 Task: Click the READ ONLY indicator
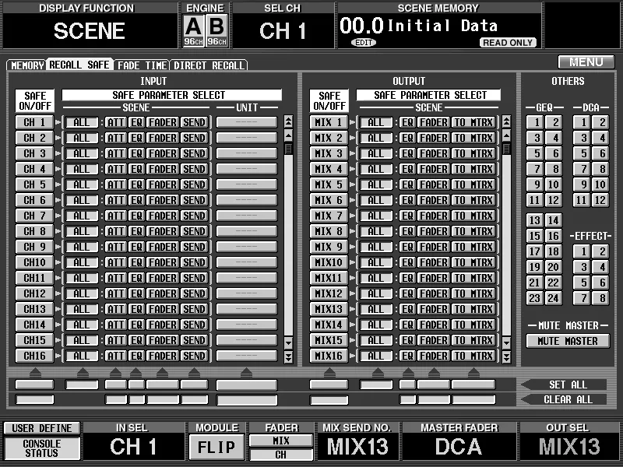pyautogui.click(x=508, y=43)
